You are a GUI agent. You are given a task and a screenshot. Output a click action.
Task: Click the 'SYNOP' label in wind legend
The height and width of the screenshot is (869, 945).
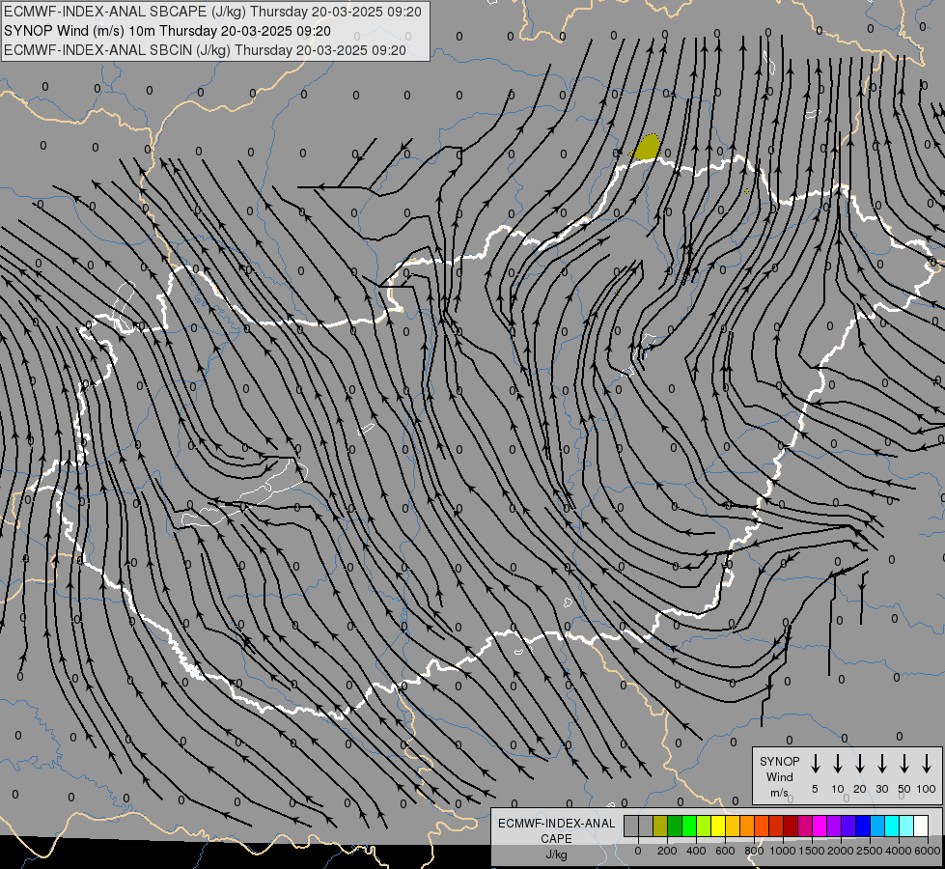[x=779, y=761]
